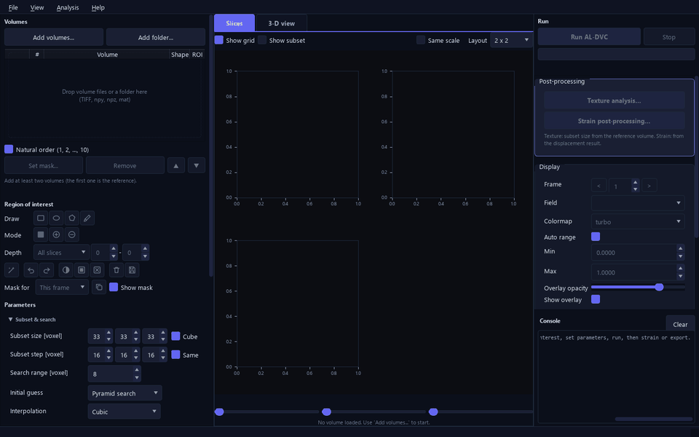Choose the replace (solid square) mask mode
Viewport: 699px width, 437px height.
point(41,235)
